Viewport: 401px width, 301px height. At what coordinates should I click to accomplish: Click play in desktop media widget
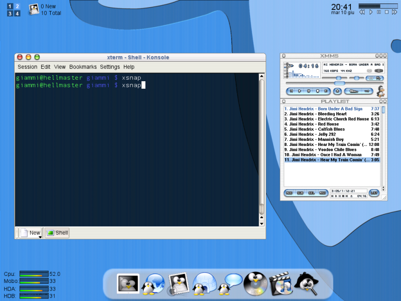(370, 12)
